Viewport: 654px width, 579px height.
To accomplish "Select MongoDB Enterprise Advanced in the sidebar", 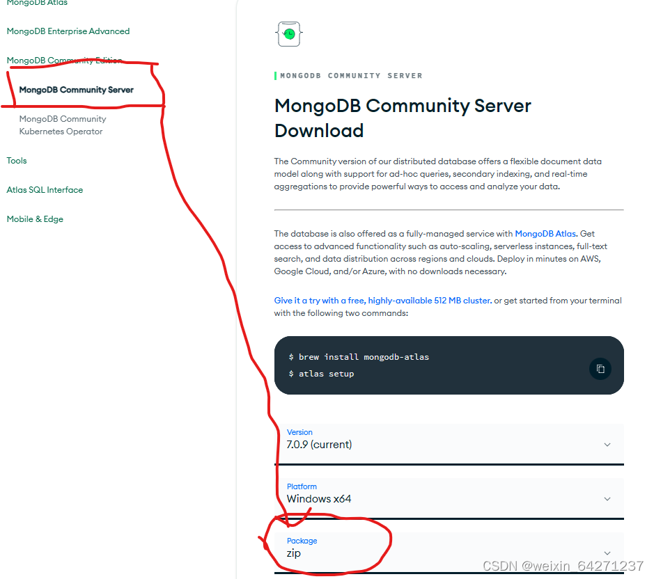I will point(68,31).
